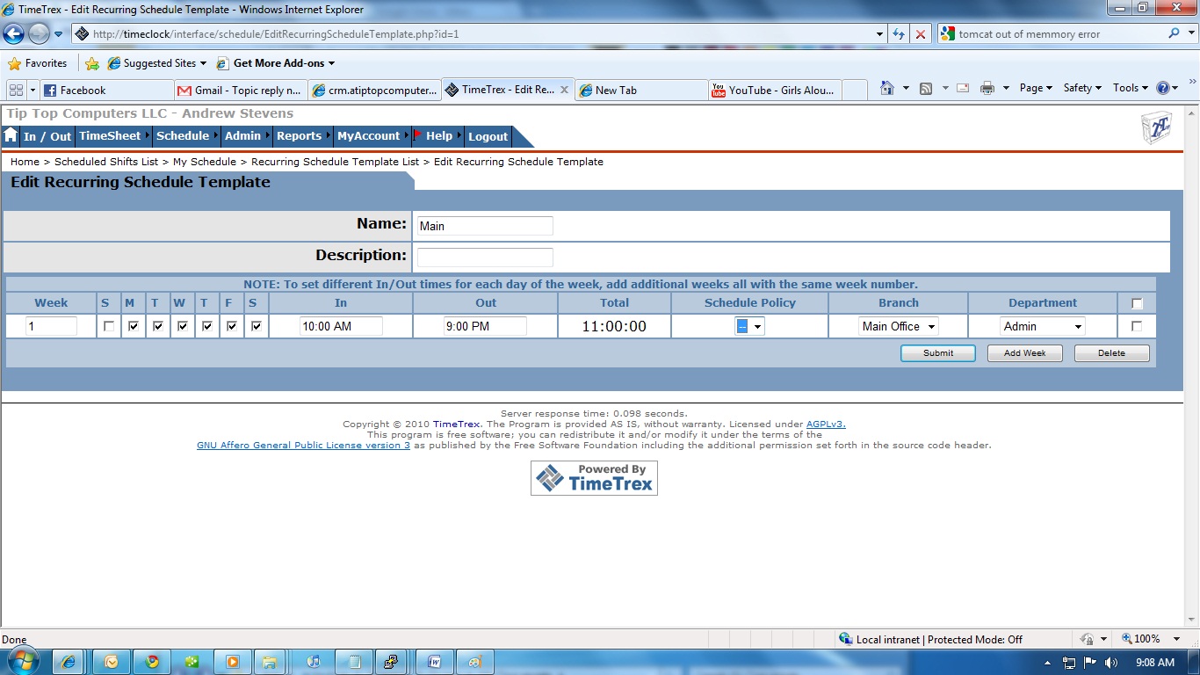Click the IE Home page toolbar icon
The height and width of the screenshot is (675, 1200).
click(x=887, y=88)
